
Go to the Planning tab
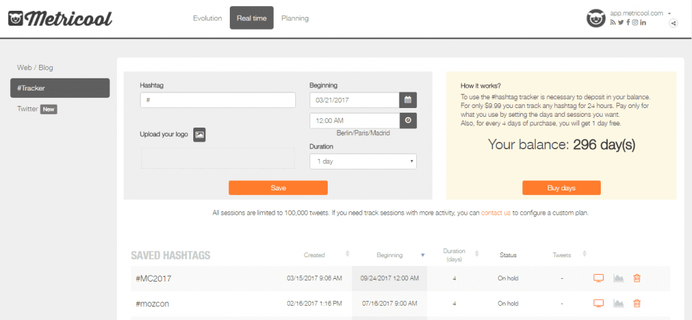point(295,18)
